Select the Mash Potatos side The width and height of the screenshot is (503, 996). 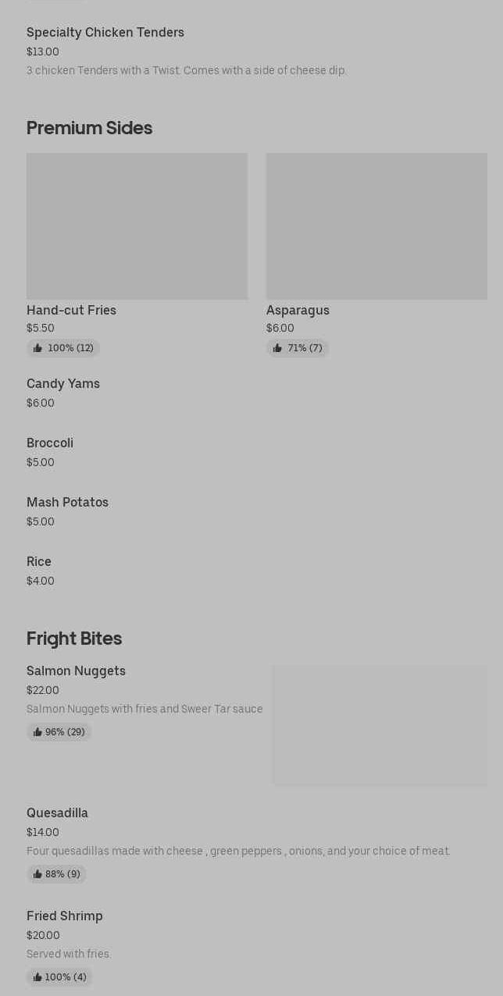pos(67,502)
